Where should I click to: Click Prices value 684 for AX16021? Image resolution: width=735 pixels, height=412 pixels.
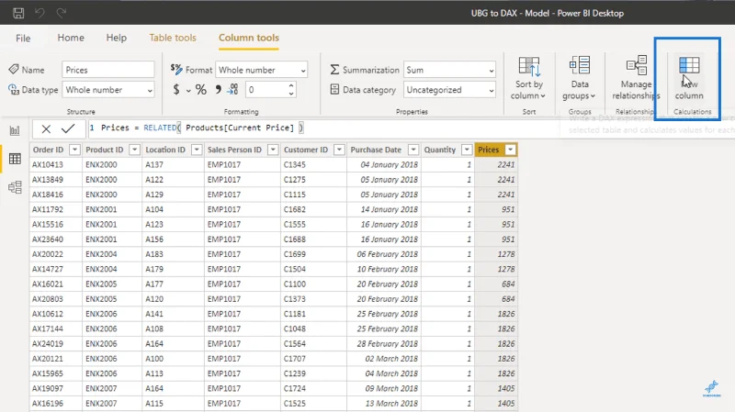(496, 284)
